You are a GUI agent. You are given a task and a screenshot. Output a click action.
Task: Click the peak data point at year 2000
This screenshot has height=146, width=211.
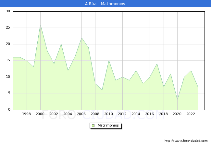pyautogui.click(x=40, y=24)
